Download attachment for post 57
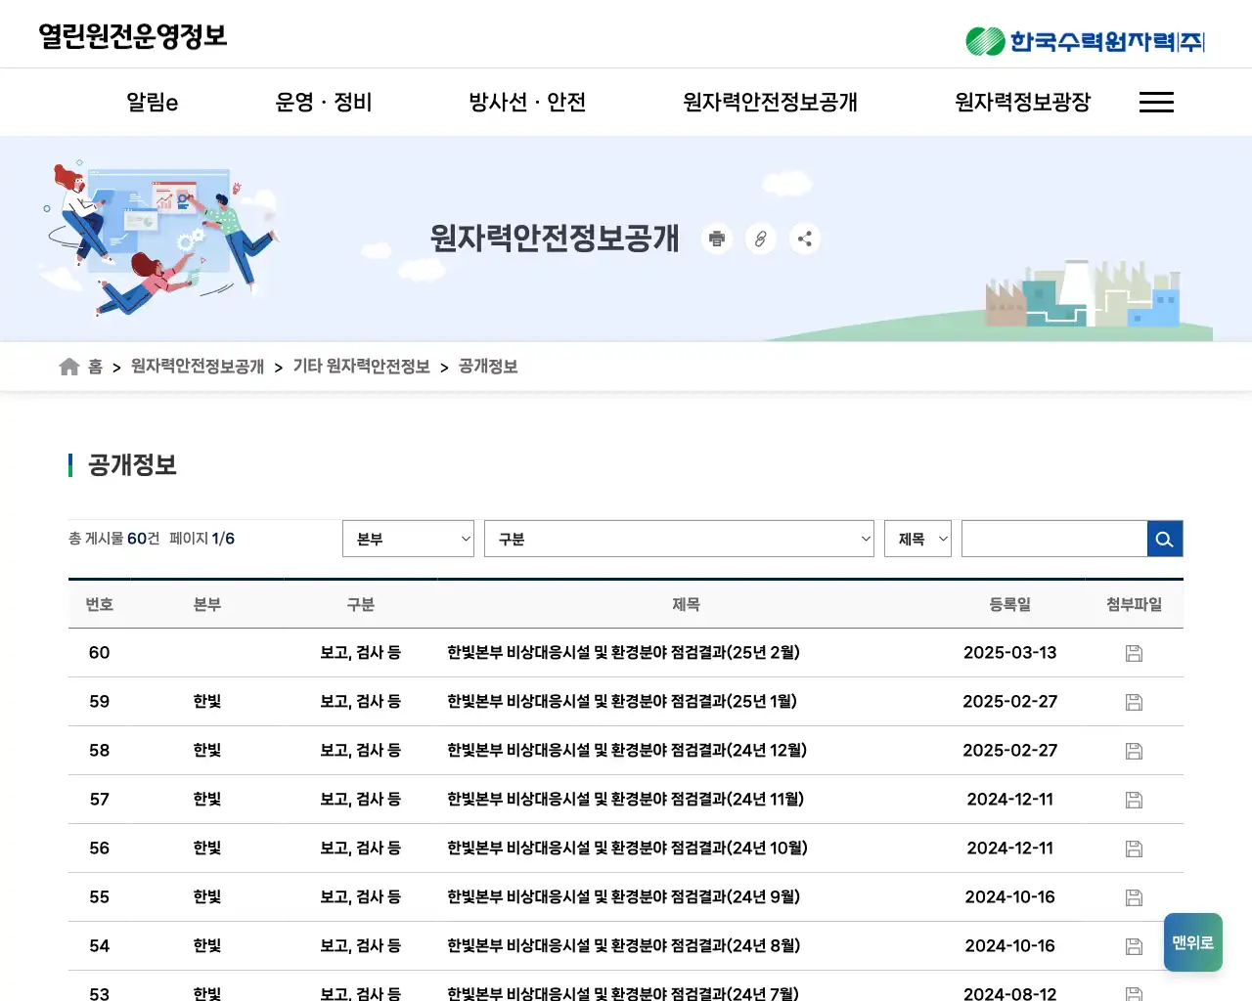Image resolution: width=1252 pixels, height=1001 pixels. [x=1134, y=800]
